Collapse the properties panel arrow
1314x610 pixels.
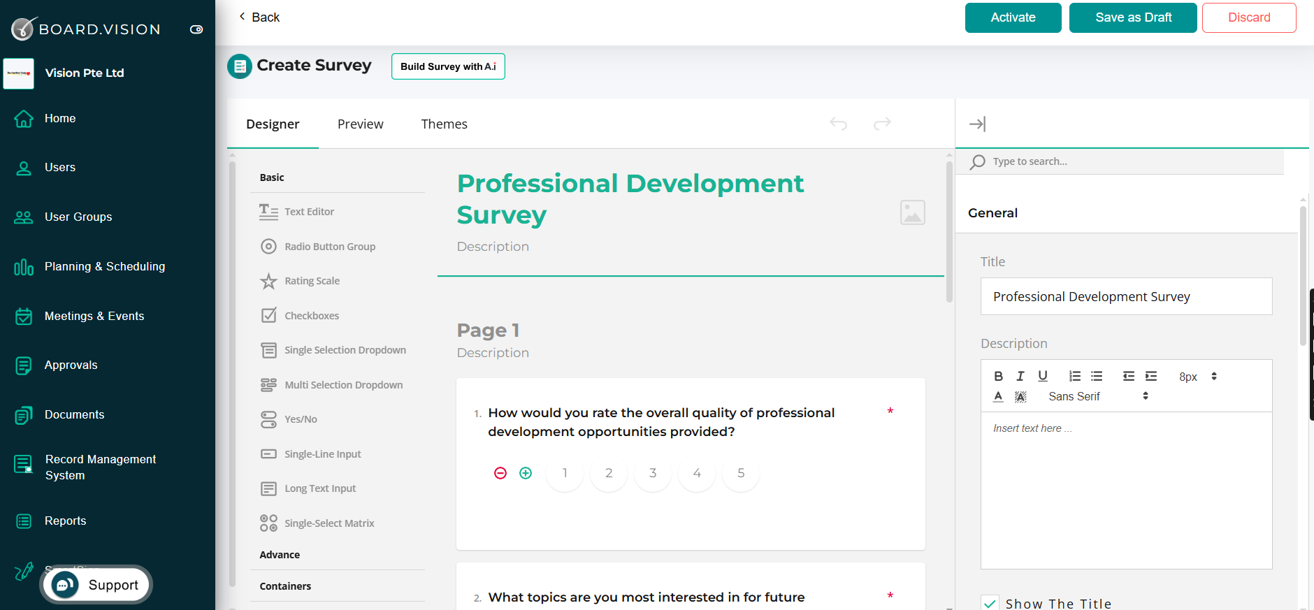(x=977, y=124)
